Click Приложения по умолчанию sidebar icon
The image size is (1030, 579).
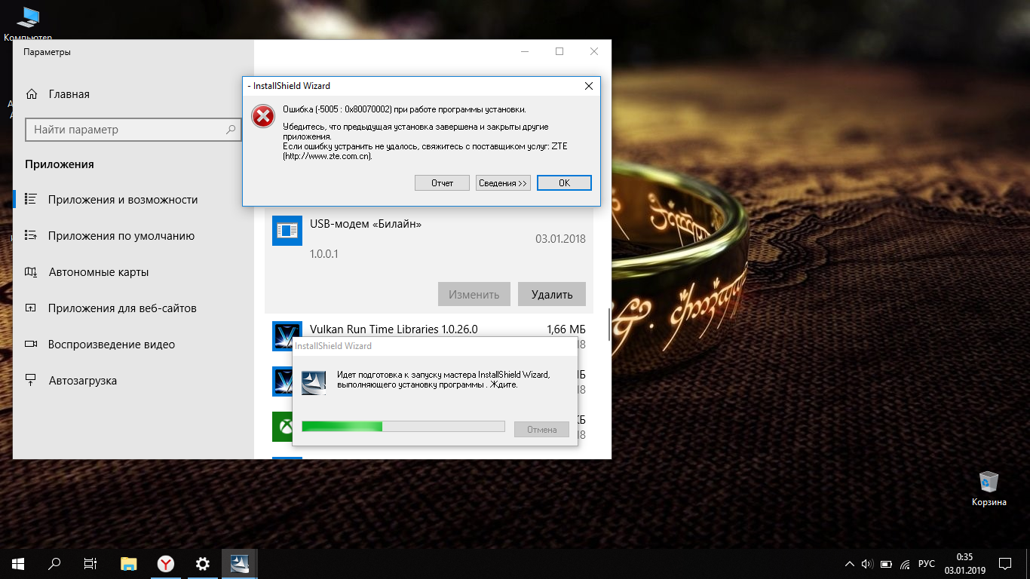pyautogui.click(x=31, y=236)
